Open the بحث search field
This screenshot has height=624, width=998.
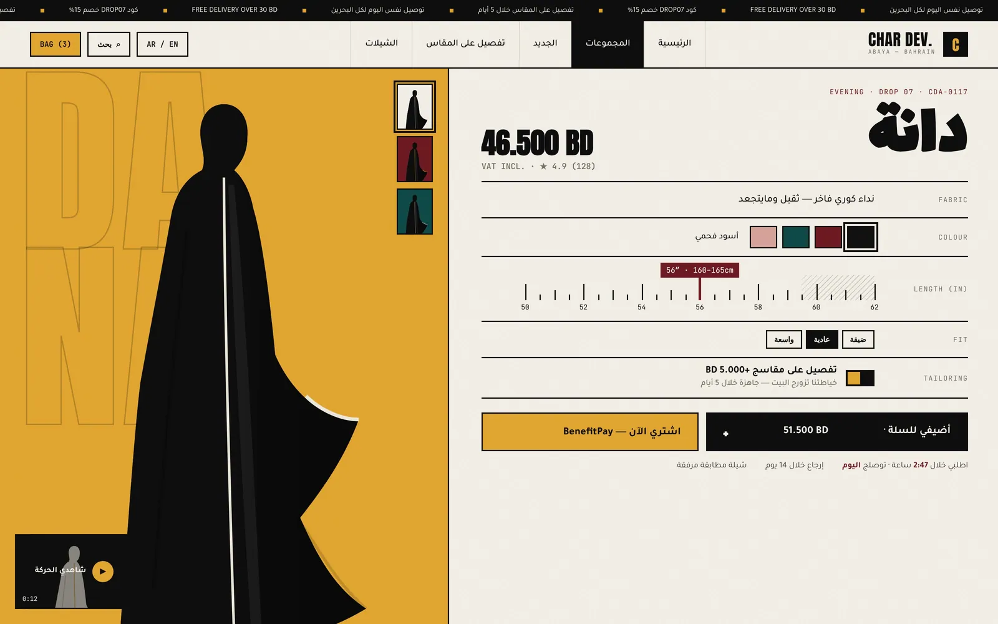pyautogui.click(x=109, y=44)
